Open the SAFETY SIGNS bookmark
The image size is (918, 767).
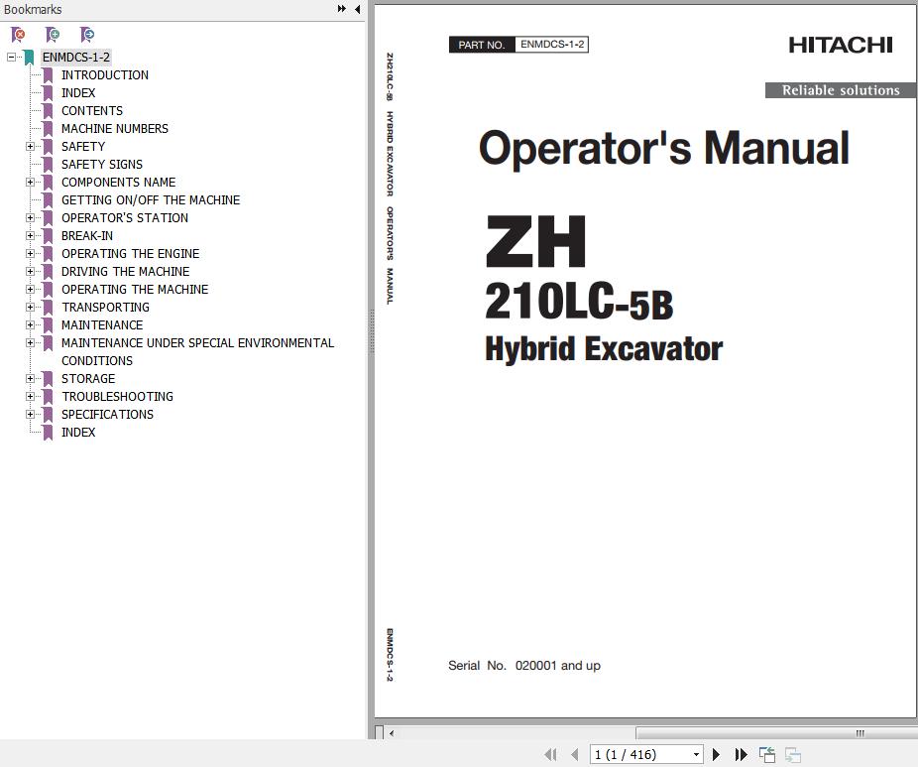click(102, 165)
